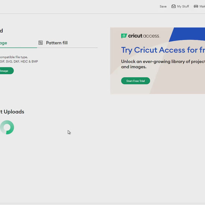Click the Try Cricut Access headline

point(163,50)
